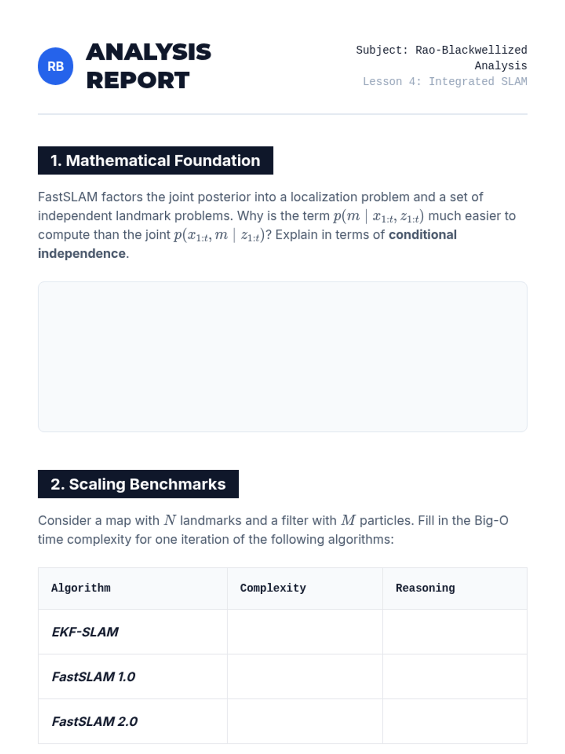This screenshot has height=754, width=565.
Task: Click the Lesson 4: Integrated SLAM label
Action: click(444, 82)
